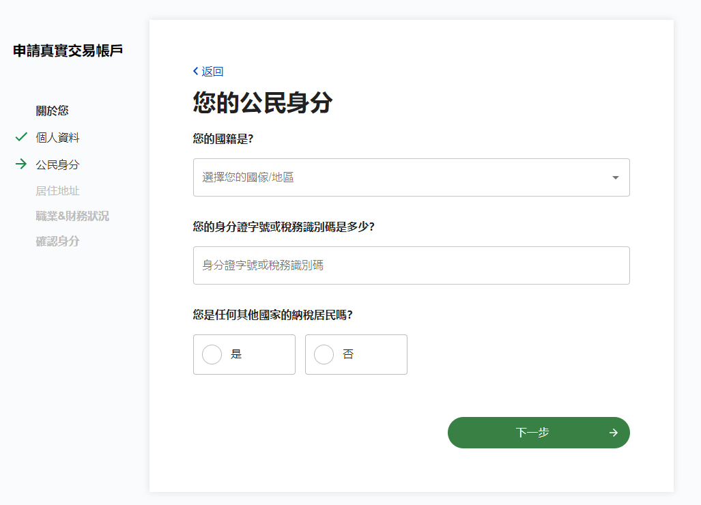Select the 職業&財務狀況 sidebar step
The image size is (701, 505).
(x=72, y=216)
